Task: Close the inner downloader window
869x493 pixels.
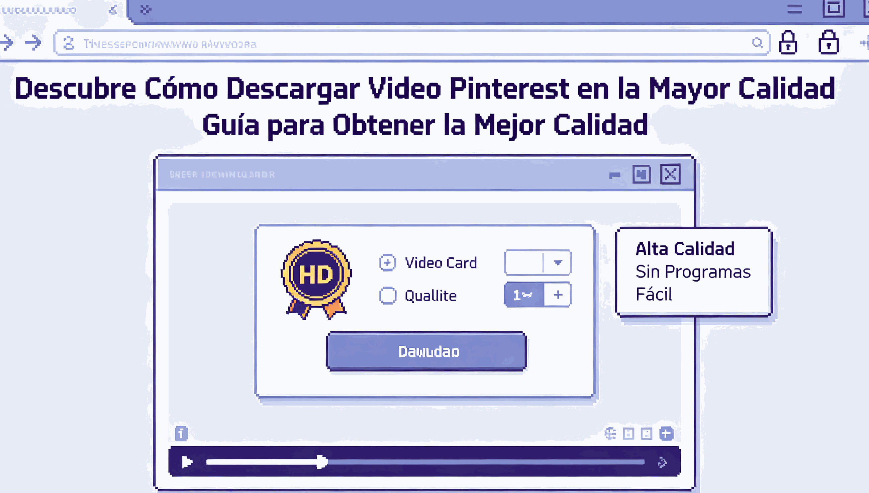Action: coord(670,174)
